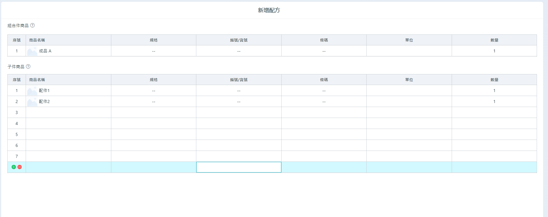Click the empty 商品名稱 cell in row 7
Screen dimensions: 548x217
point(68,156)
